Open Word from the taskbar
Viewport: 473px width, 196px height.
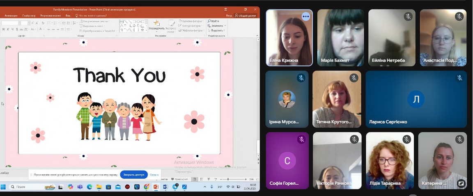click(165, 187)
